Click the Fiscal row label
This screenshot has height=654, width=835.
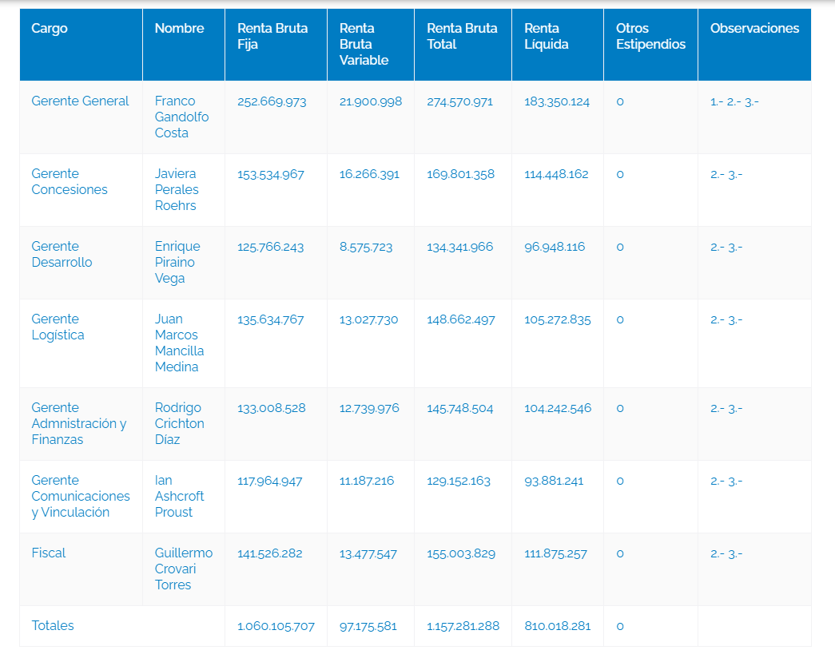point(49,553)
